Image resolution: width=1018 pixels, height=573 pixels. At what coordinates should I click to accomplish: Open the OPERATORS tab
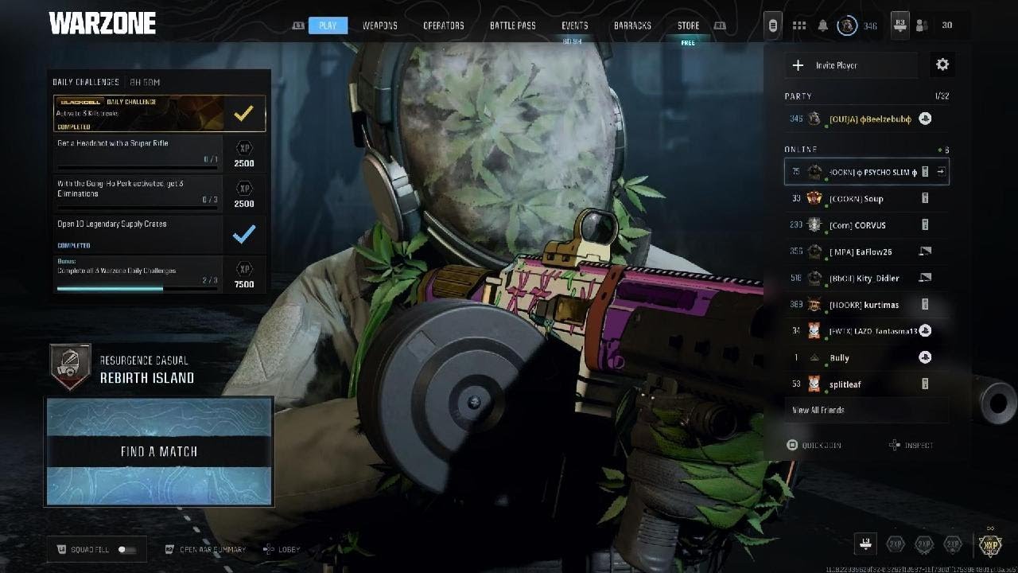point(444,25)
